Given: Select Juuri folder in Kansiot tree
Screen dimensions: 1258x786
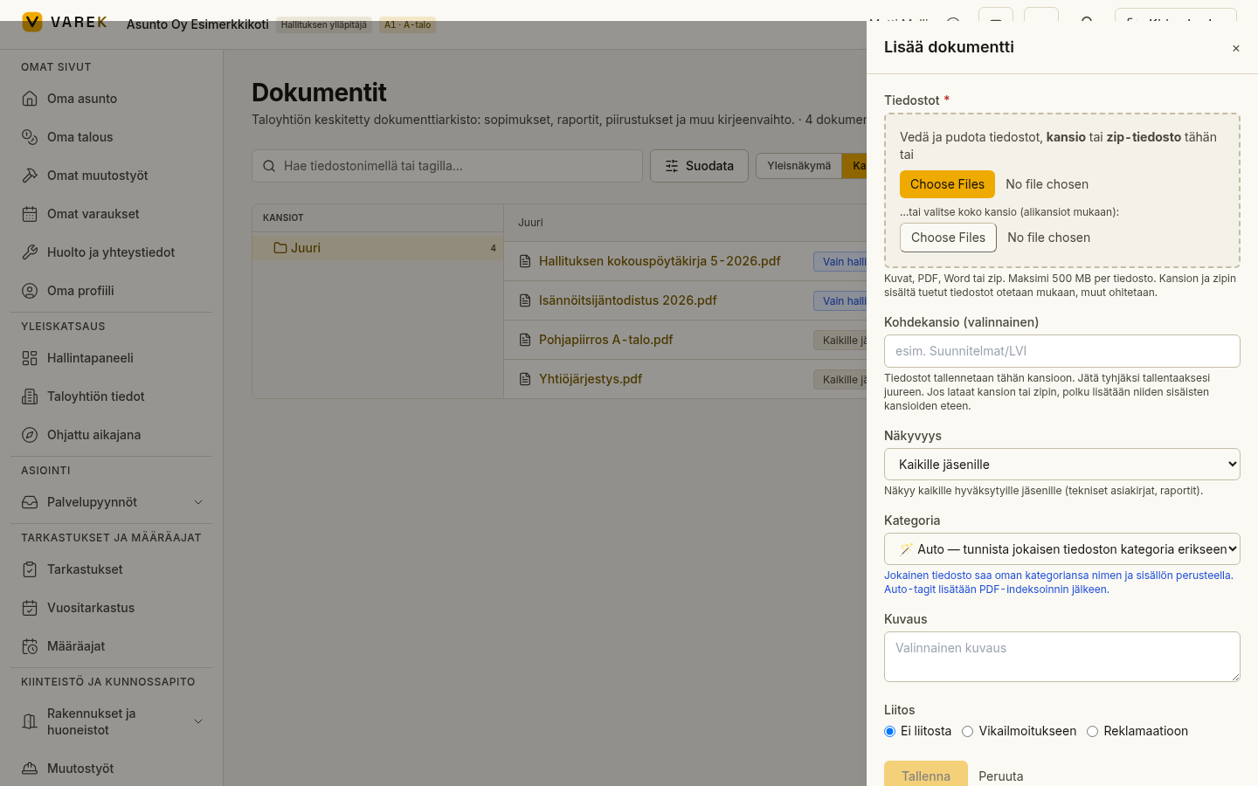Looking at the screenshot, I should coord(377,248).
